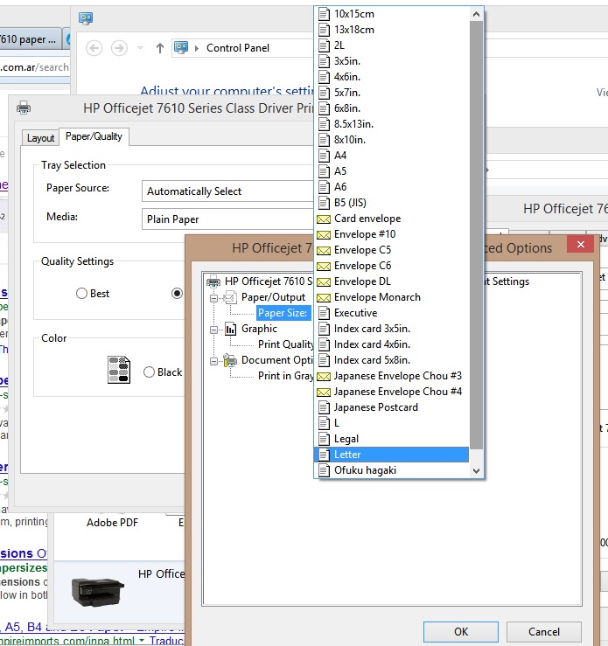Choose Legal paper size
Image resolution: width=608 pixels, height=646 pixels.
tap(392, 439)
